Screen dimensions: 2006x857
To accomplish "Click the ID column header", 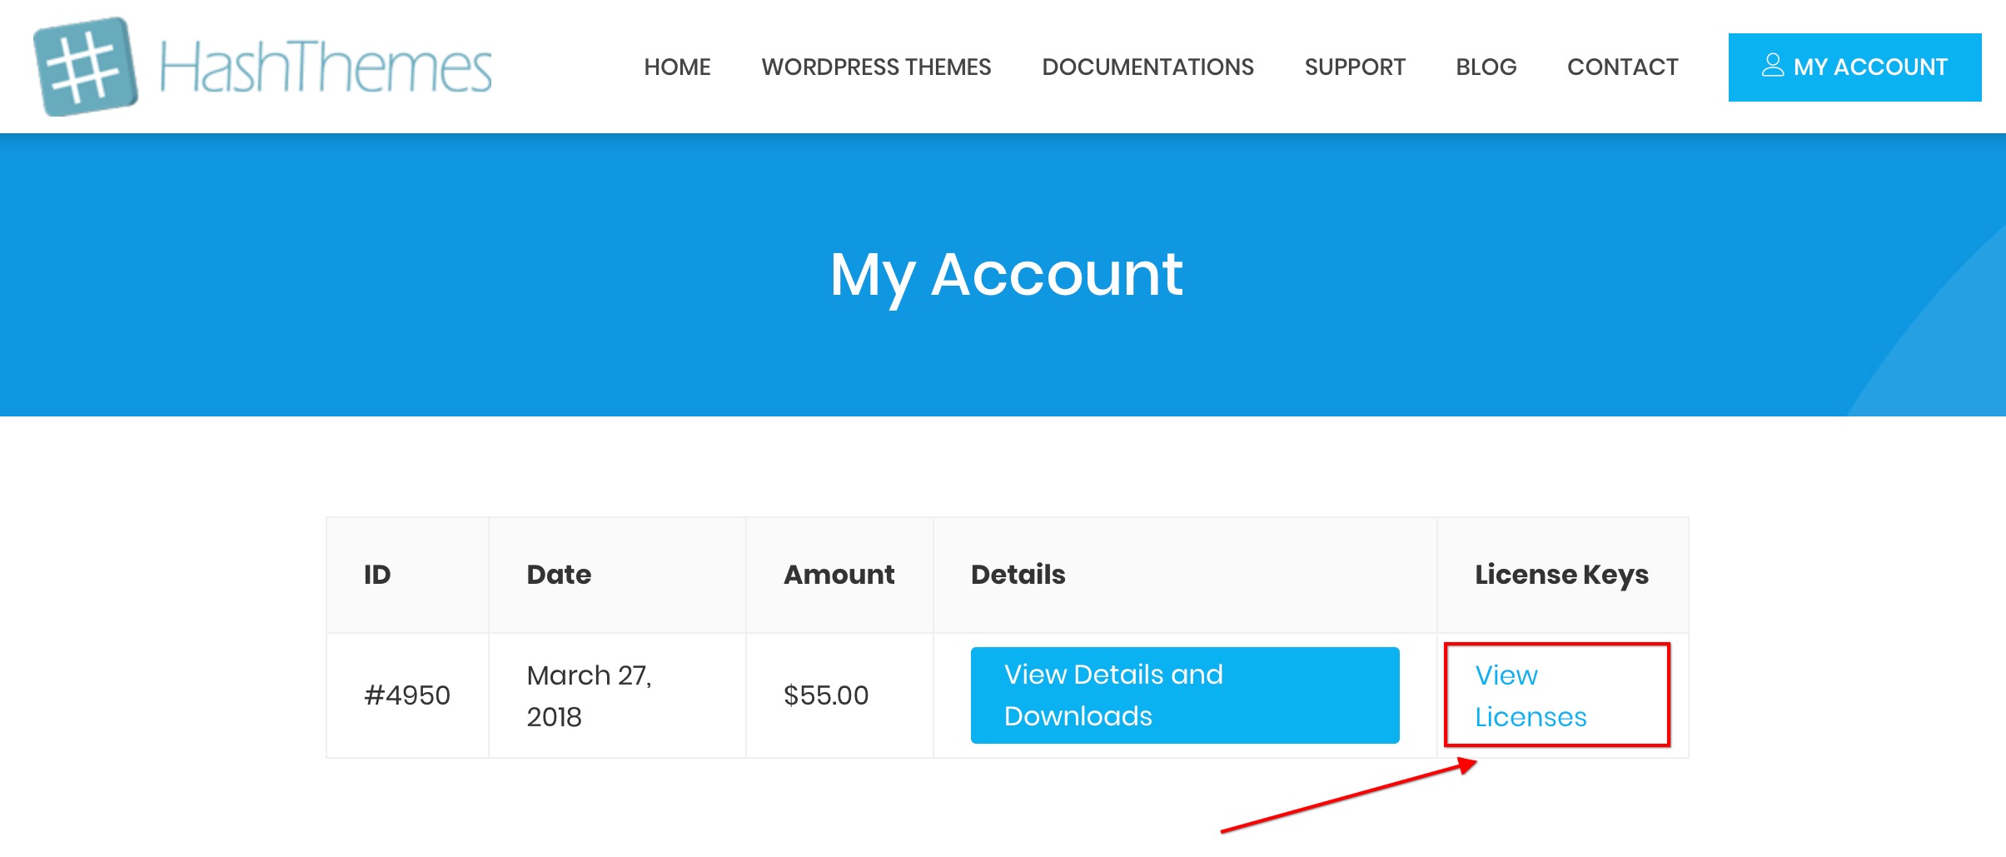I will coord(377,575).
